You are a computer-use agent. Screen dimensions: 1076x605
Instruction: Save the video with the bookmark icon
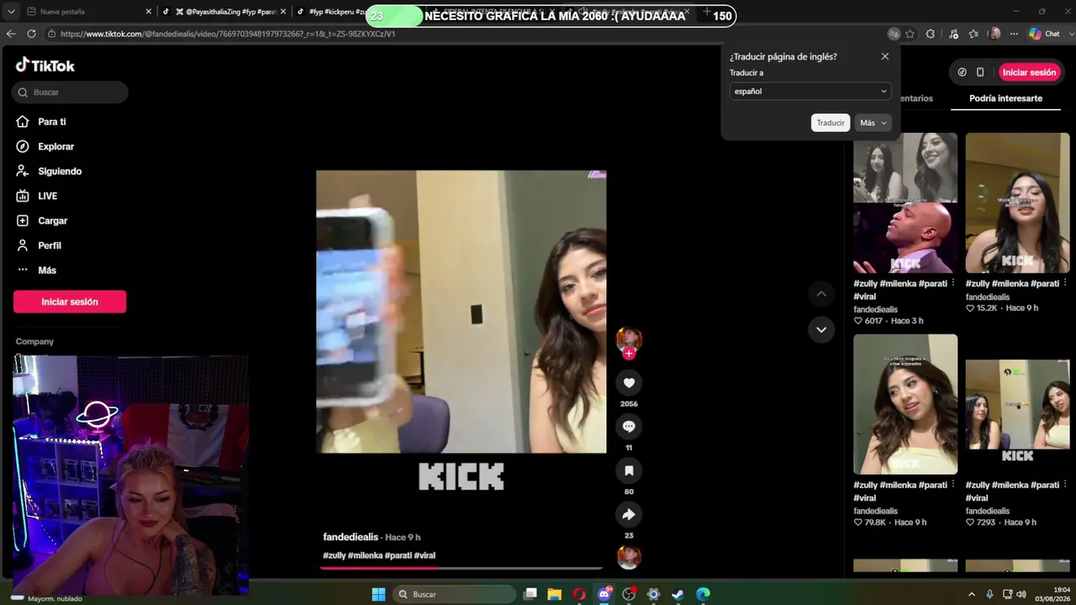[x=629, y=471]
